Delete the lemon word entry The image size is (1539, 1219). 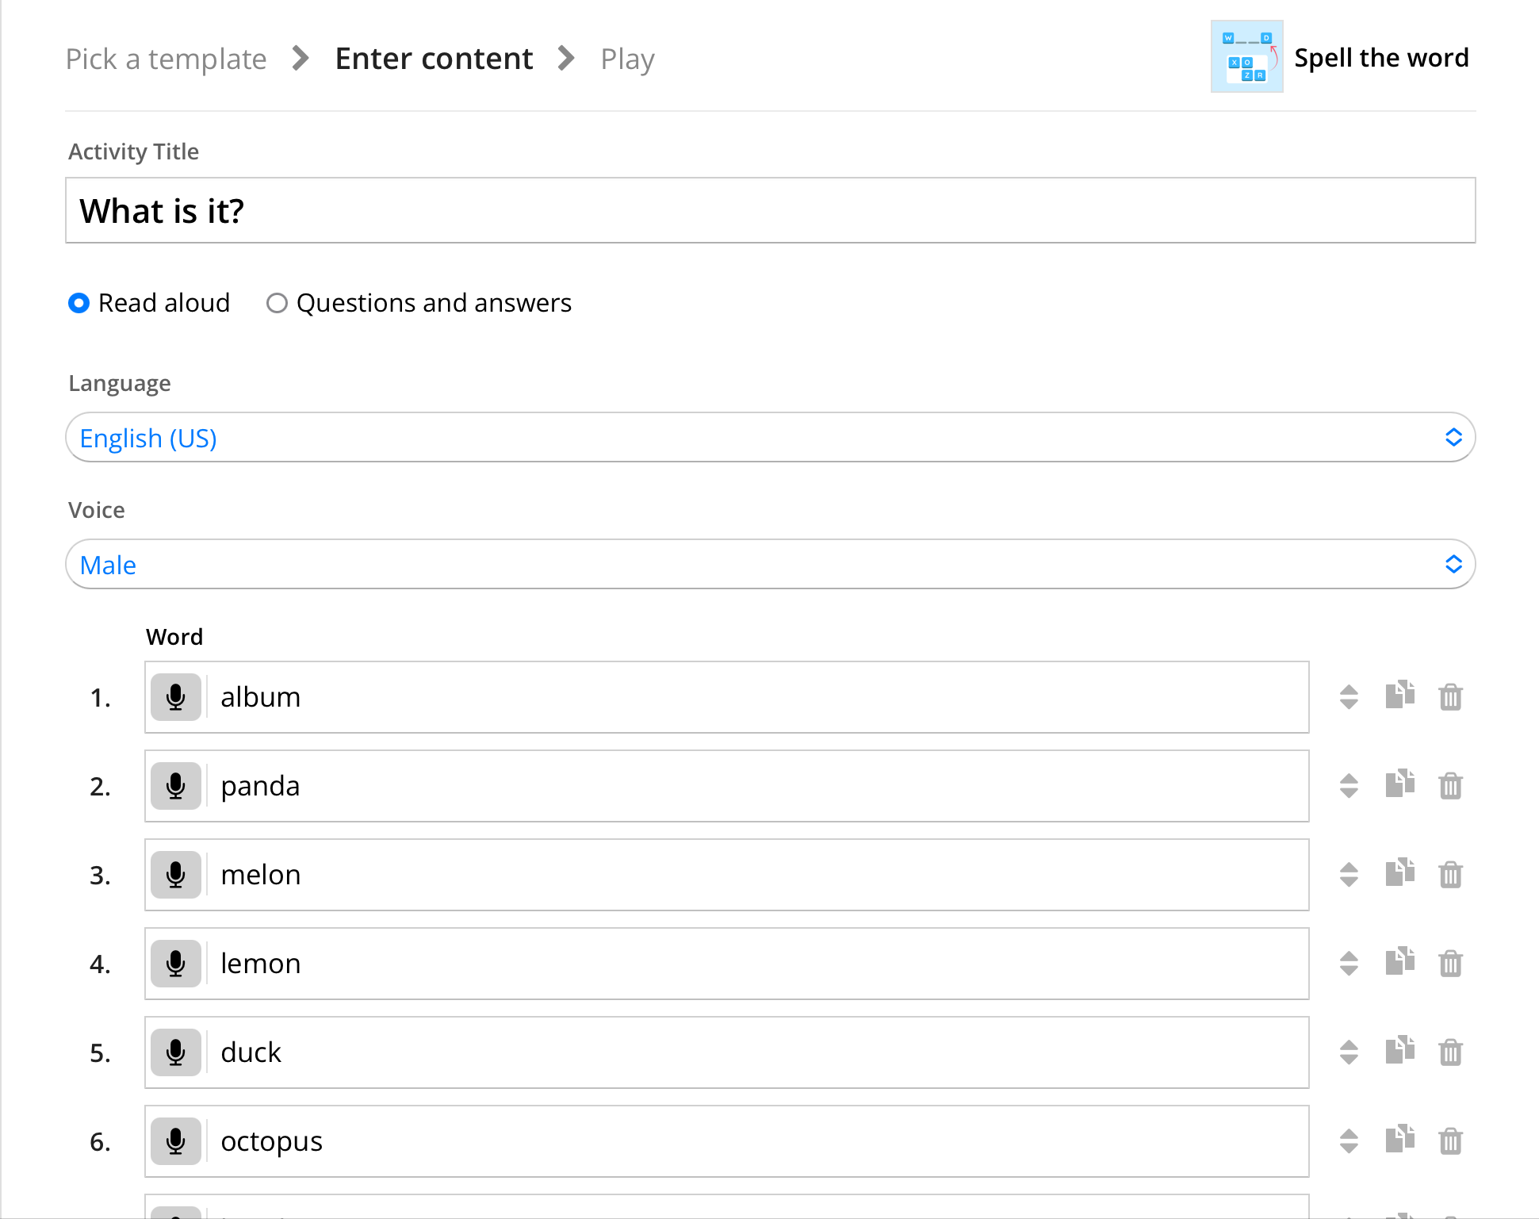pos(1450,964)
